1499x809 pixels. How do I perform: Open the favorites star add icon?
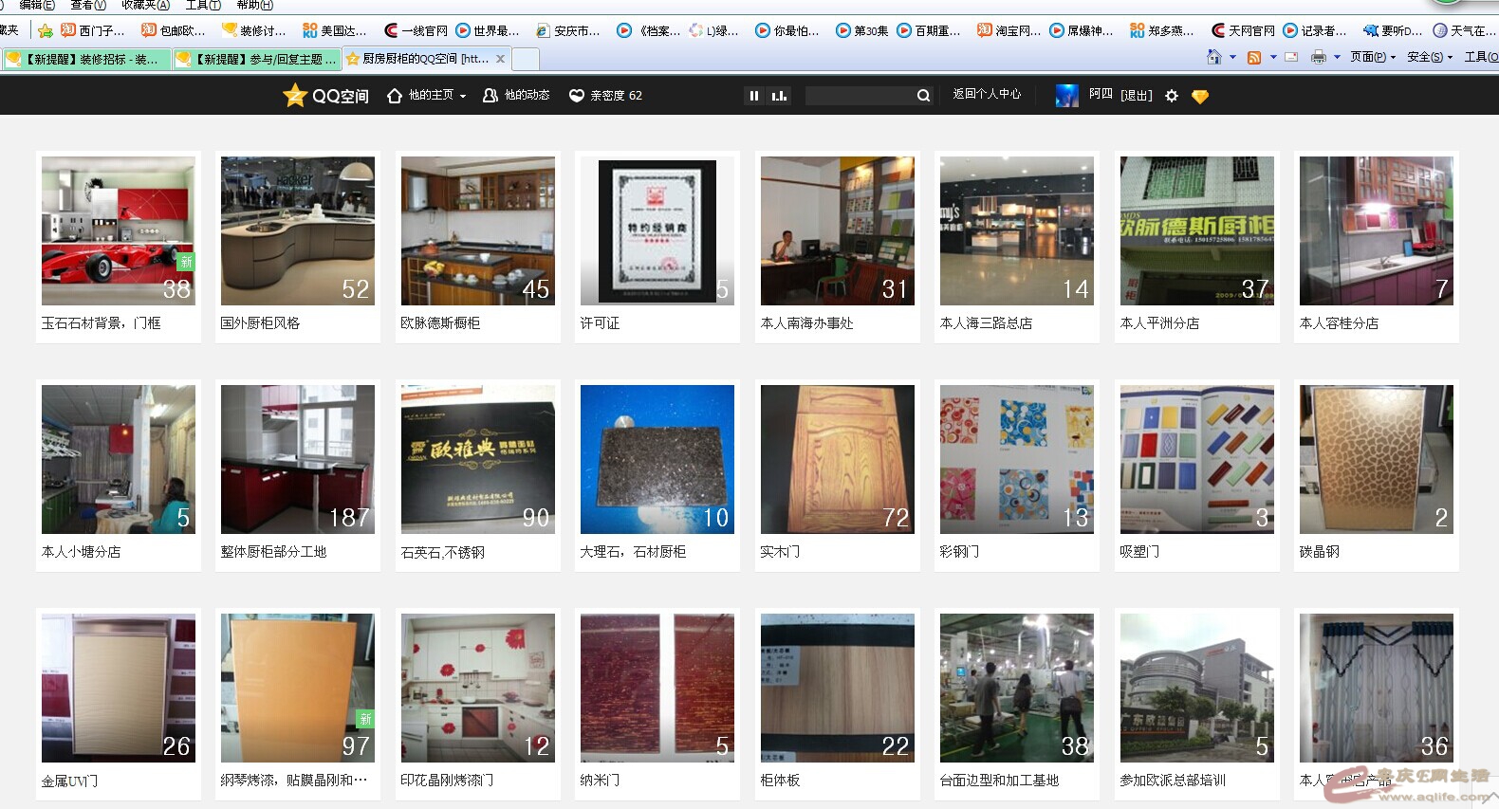point(45,30)
